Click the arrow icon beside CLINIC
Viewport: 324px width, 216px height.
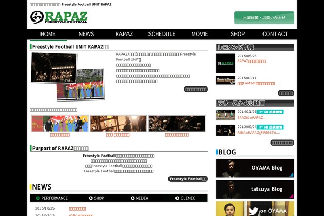(x=177, y=198)
